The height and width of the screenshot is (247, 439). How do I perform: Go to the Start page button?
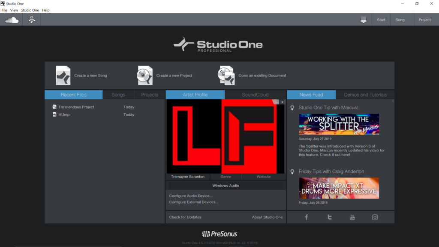pyautogui.click(x=381, y=20)
